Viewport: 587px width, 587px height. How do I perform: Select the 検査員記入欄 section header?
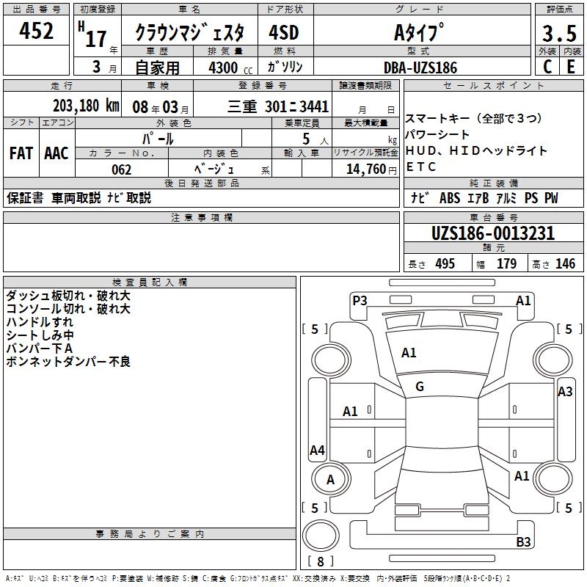pos(150,282)
